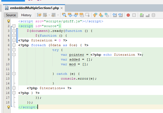
Task: Click the lightbulb hint beside closing script tag
Action: (8, 107)
